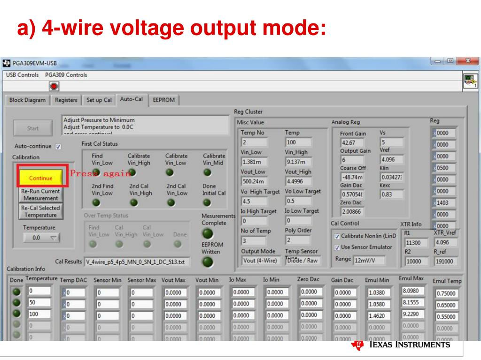Open the Temperature 0.0 dropdown
481x360 pixels.
41,238
